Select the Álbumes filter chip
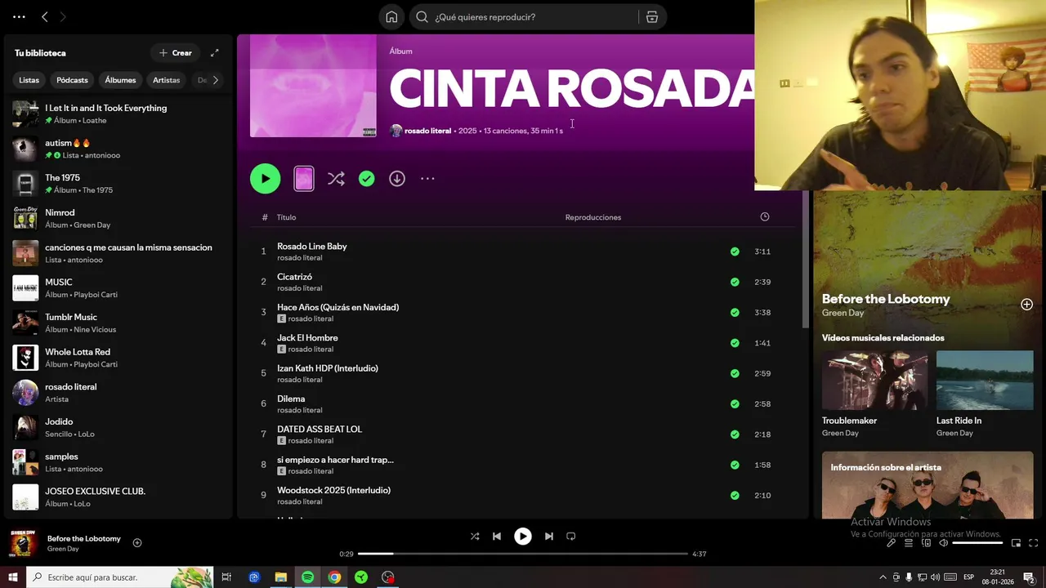The width and height of the screenshot is (1046, 588). [x=120, y=80]
